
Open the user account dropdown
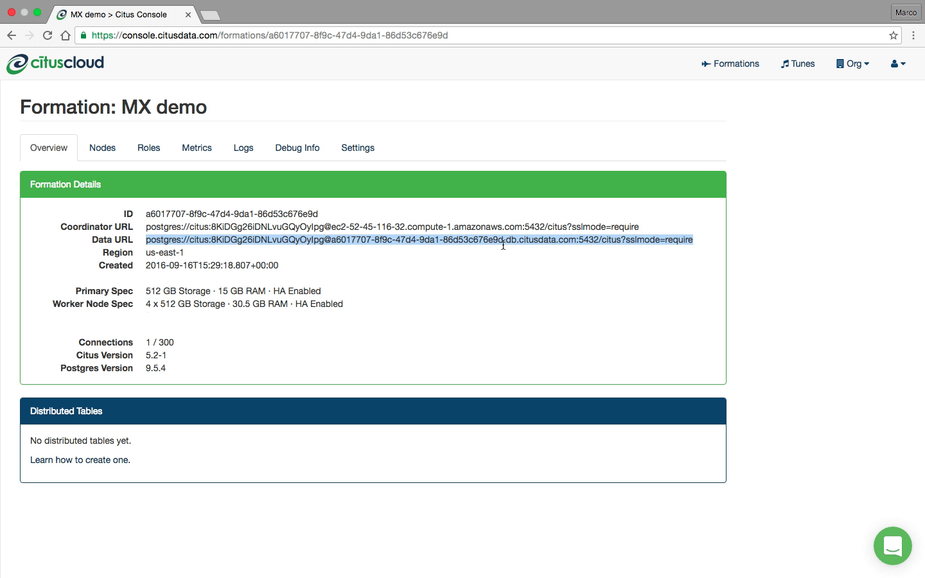(898, 64)
